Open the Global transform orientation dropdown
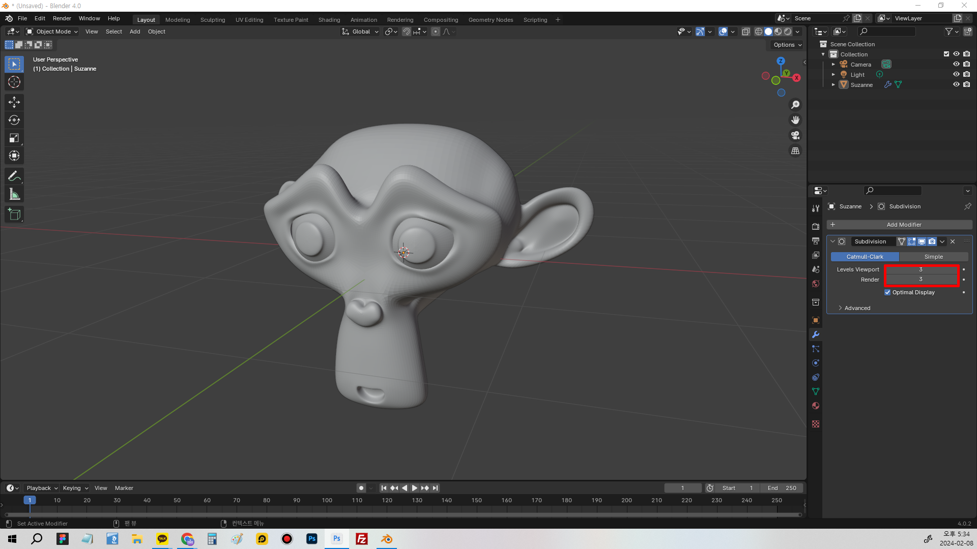 click(360, 32)
